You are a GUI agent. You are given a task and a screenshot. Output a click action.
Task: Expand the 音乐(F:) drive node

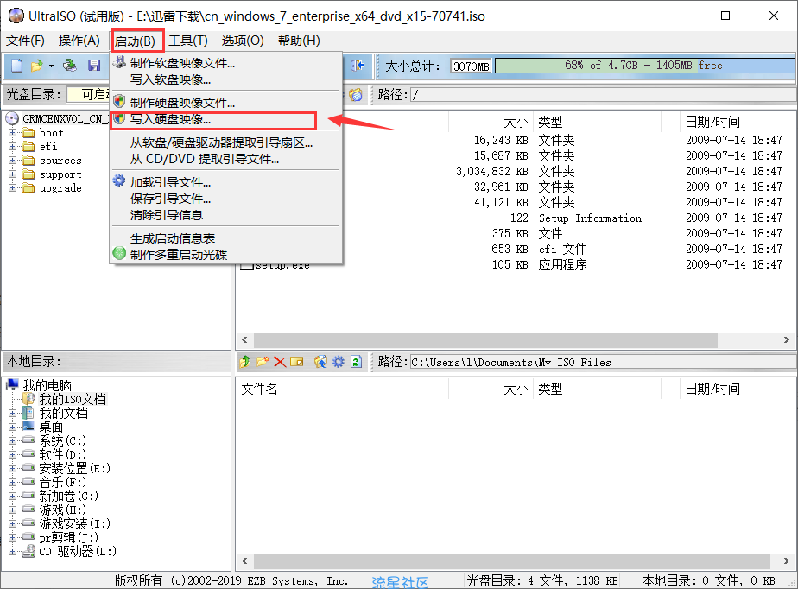(x=12, y=482)
